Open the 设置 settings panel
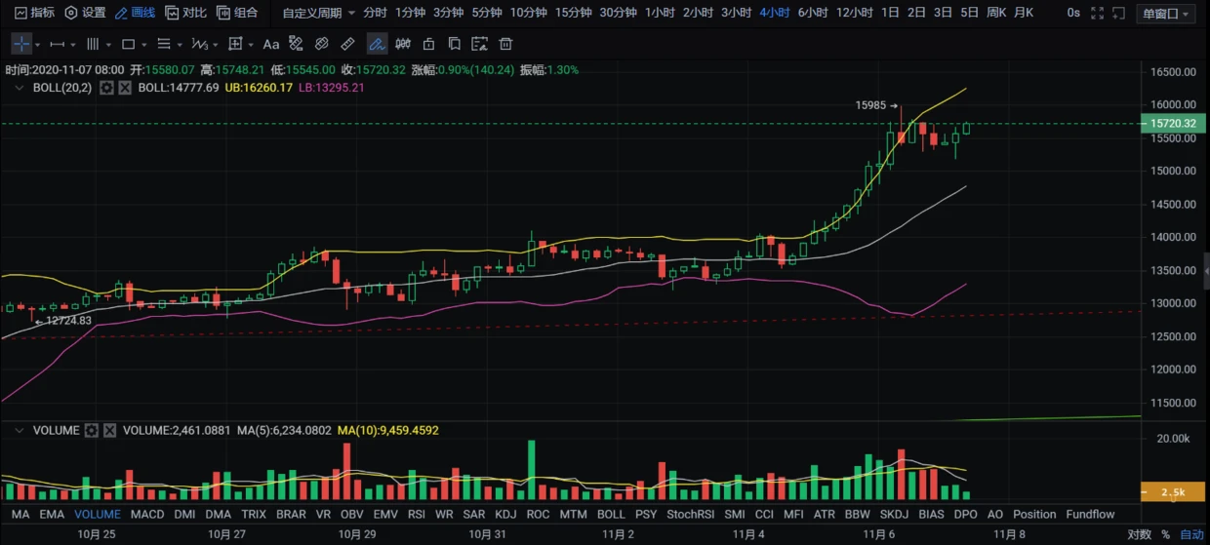 point(85,13)
